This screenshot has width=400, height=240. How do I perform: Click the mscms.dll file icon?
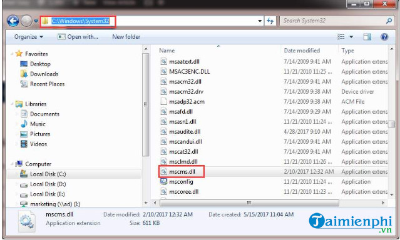163,172
